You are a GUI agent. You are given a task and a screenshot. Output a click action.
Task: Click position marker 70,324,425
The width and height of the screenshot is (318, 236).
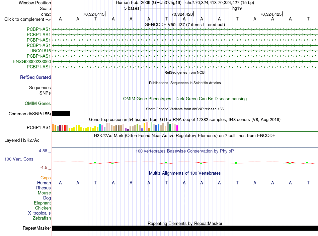[271, 14]
